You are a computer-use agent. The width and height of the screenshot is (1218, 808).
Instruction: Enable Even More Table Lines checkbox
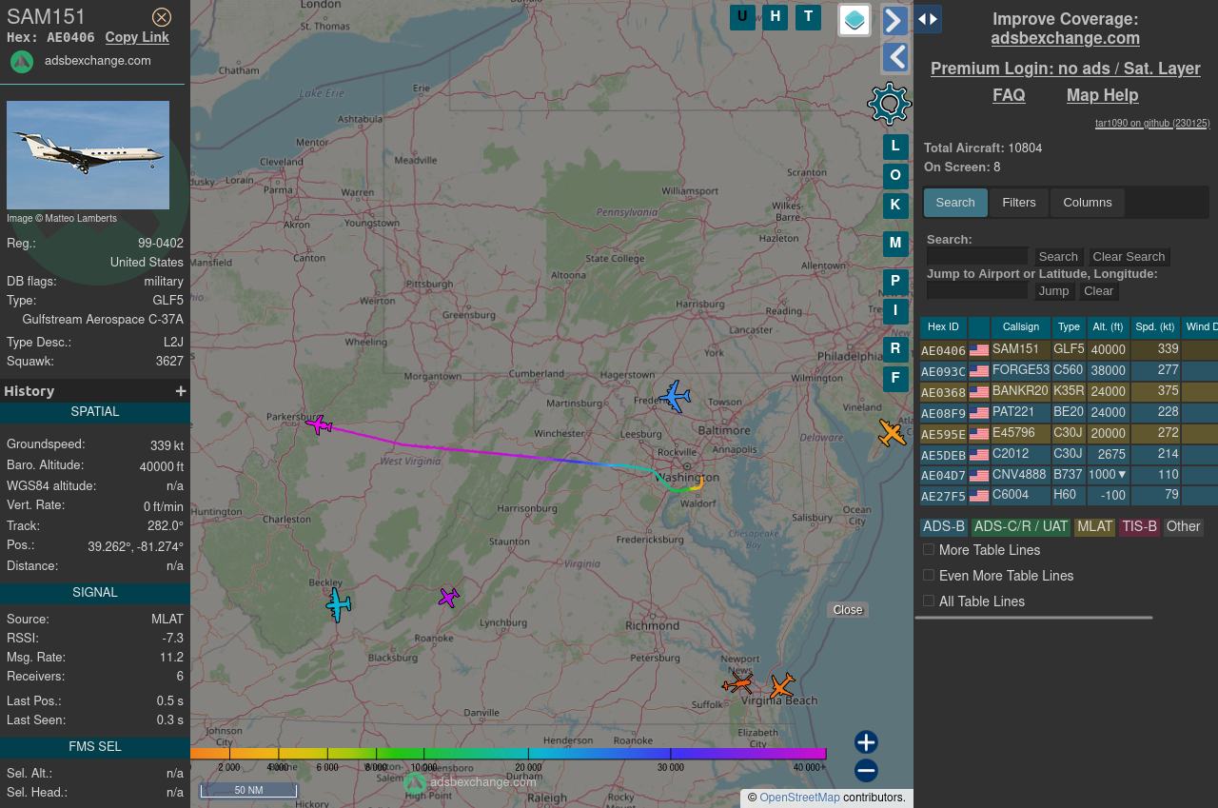(x=929, y=575)
